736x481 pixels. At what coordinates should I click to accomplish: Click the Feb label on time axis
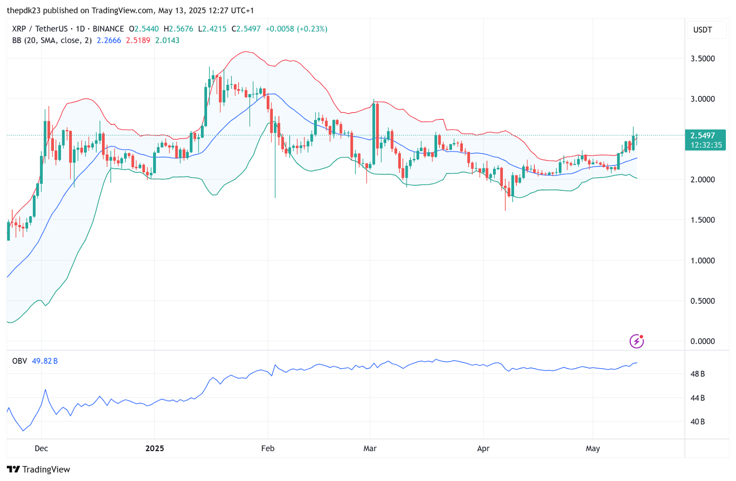pos(268,448)
